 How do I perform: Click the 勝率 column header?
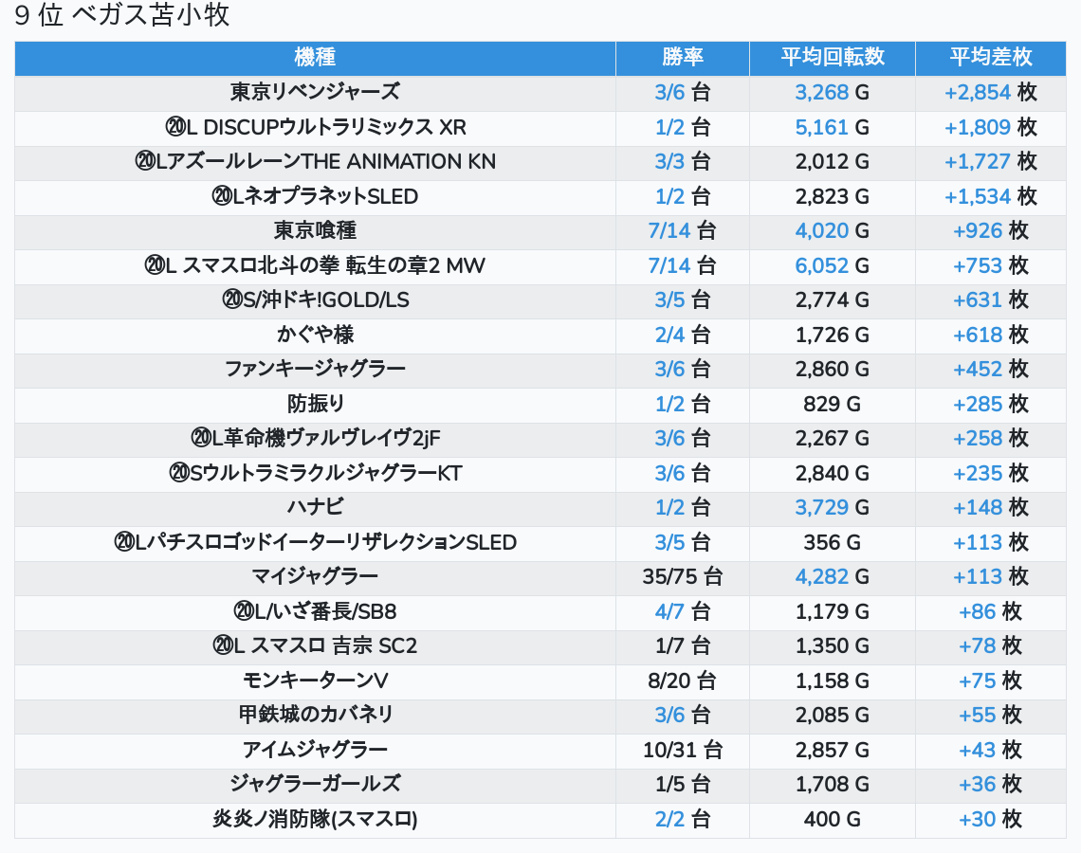(682, 58)
